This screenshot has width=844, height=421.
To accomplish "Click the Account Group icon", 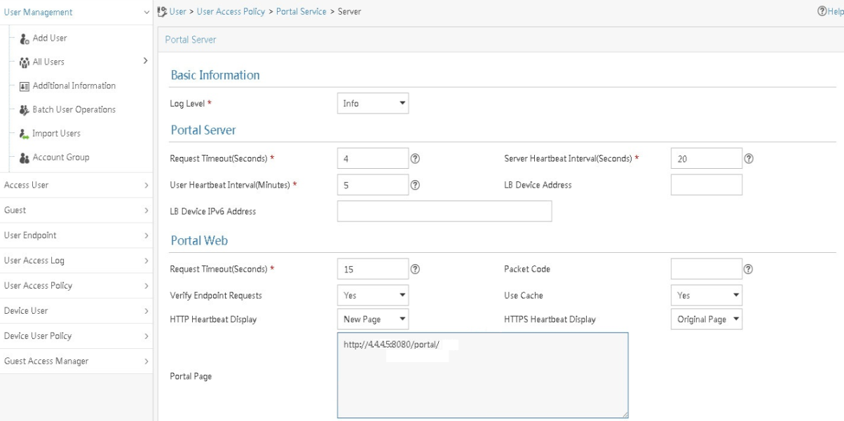I will pos(25,158).
